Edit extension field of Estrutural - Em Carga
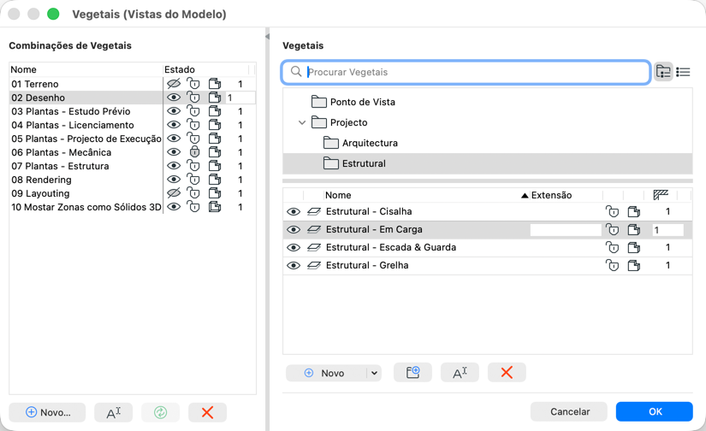706x431 pixels. [566, 230]
